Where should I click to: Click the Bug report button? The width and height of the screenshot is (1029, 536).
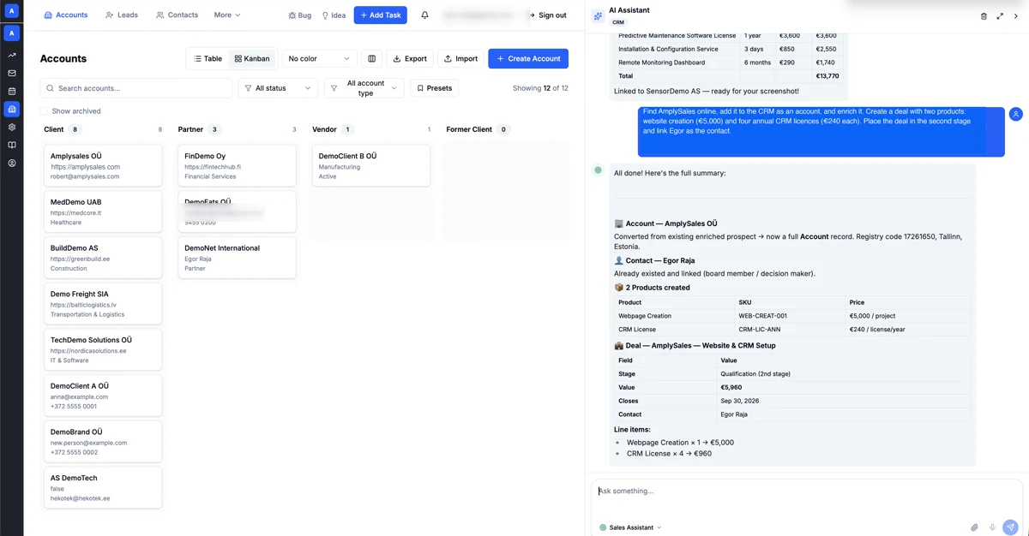click(x=300, y=15)
